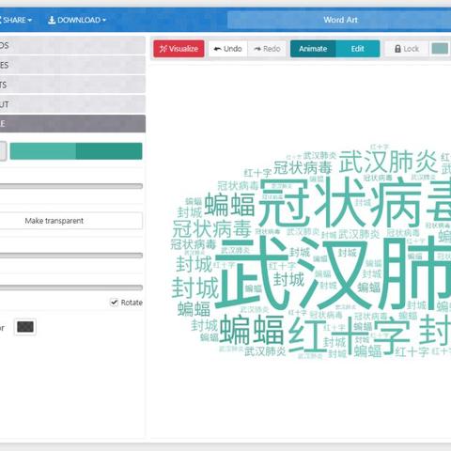Viewport: 451px width, 451px height.
Task: Click the Visualize sparkle icon
Action: click(x=163, y=49)
